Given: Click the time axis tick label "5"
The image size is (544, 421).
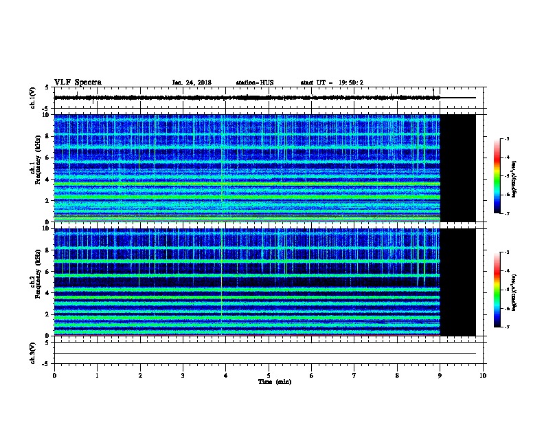Looking at the screenshot, I should pos(269,376).
